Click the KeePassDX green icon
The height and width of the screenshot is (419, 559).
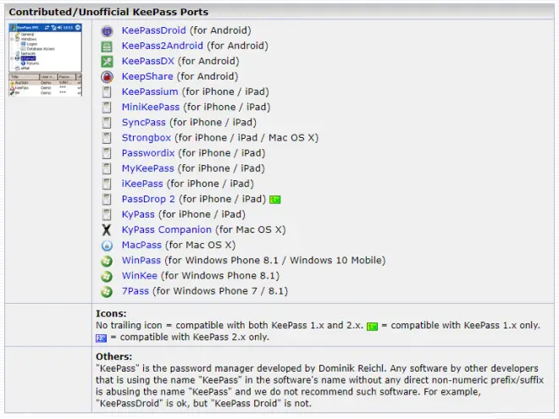(107, 62)
